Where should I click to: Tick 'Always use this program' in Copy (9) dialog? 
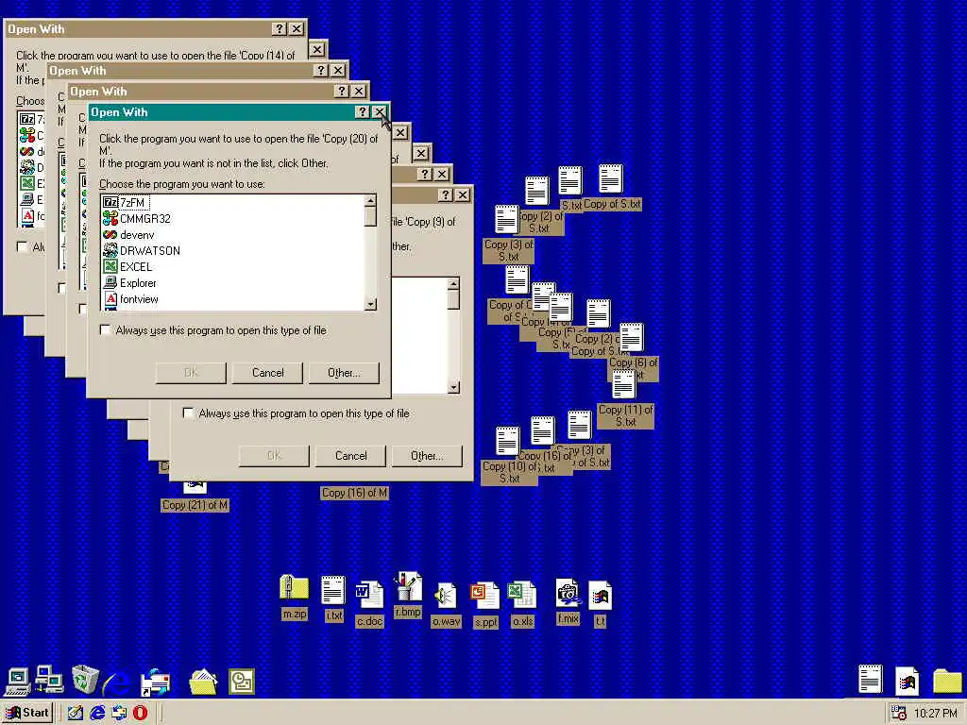point(188,413)
